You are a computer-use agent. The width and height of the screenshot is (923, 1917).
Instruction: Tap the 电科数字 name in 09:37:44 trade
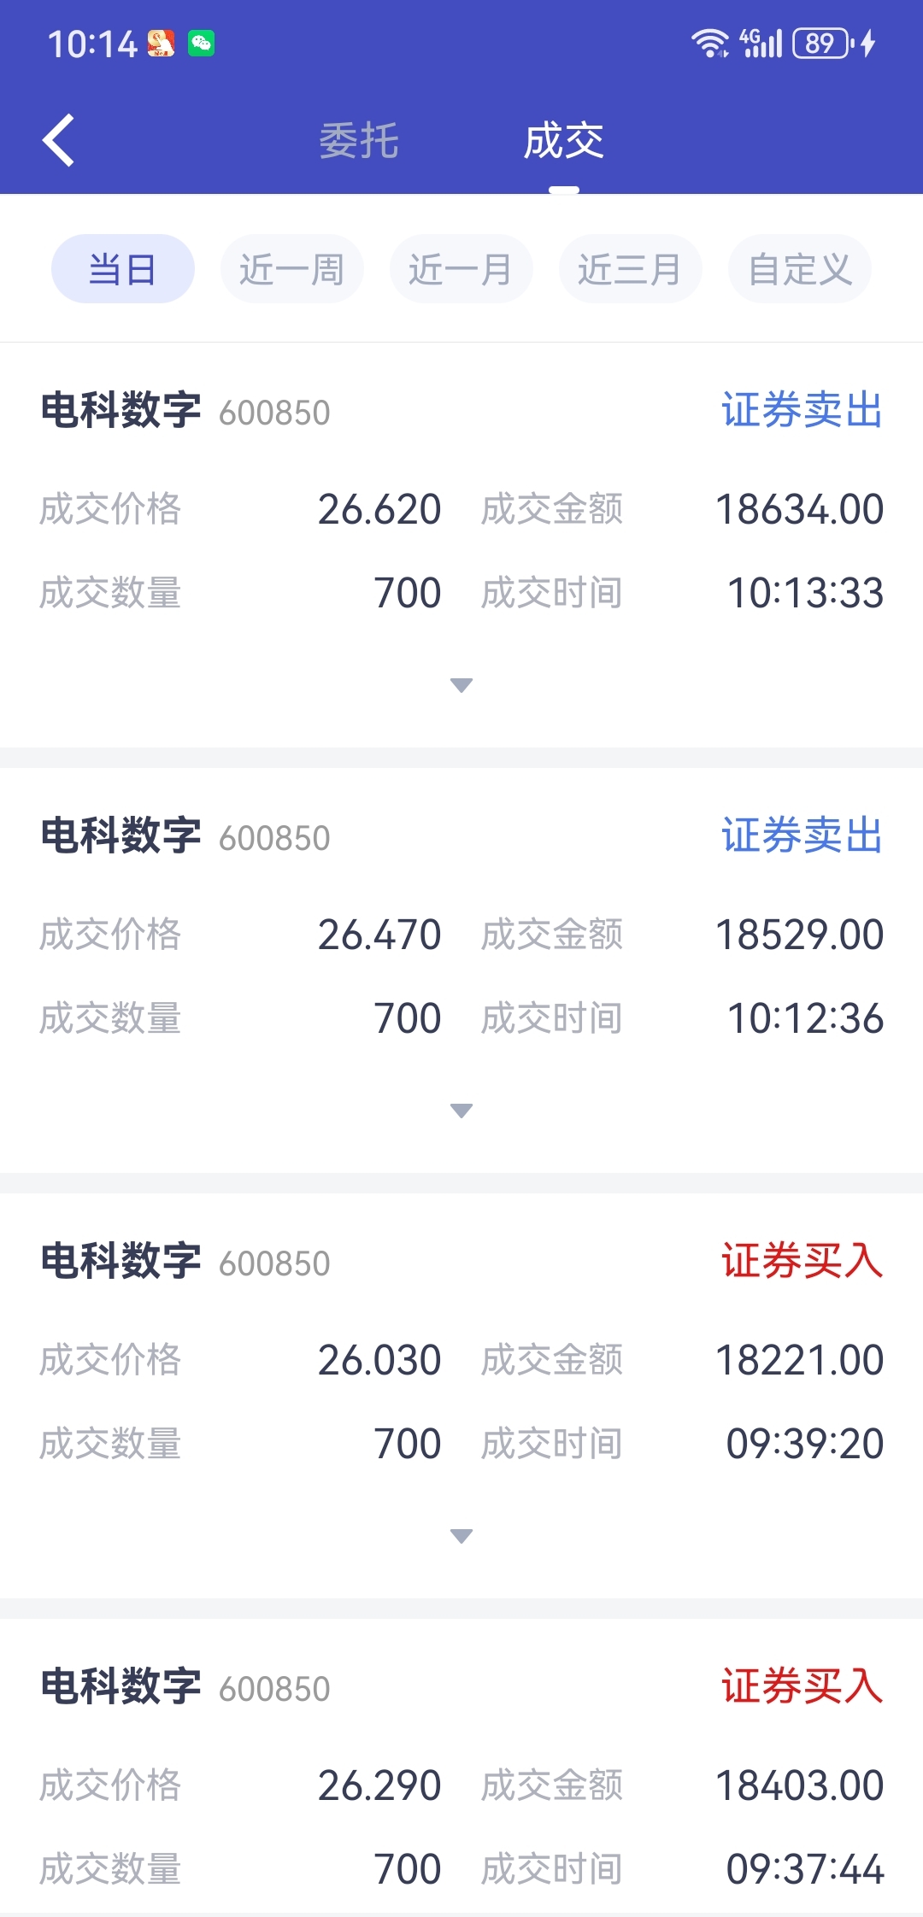tap(121, 1686)
